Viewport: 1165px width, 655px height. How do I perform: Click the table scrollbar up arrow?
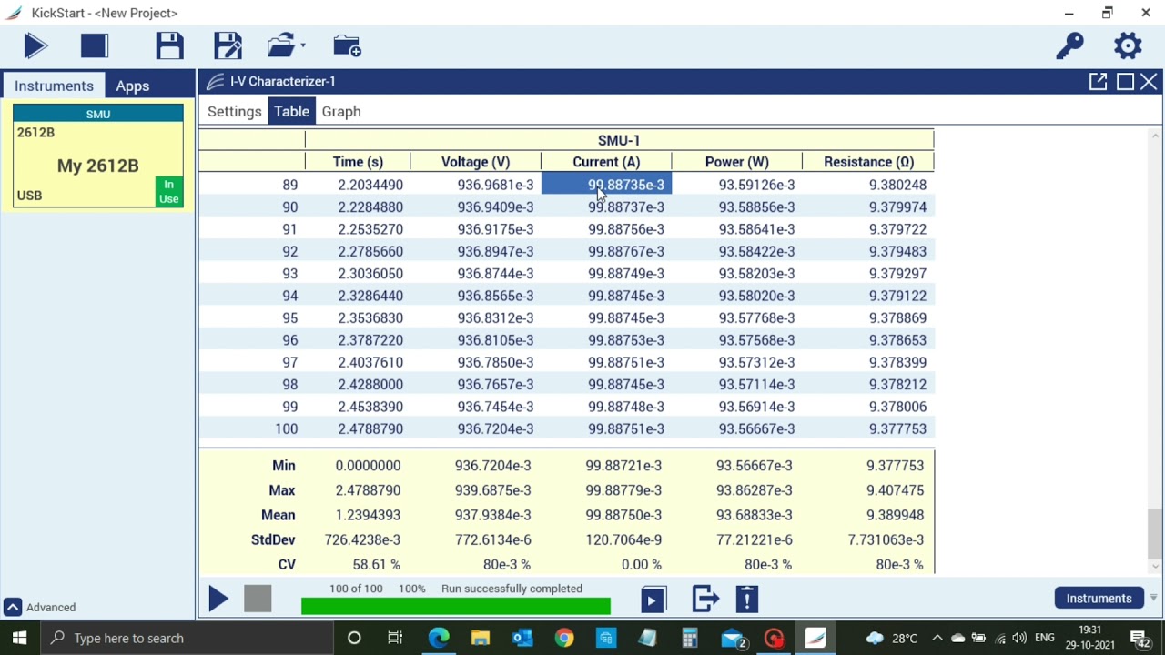pyautogui.click(x=1155, y=136)
